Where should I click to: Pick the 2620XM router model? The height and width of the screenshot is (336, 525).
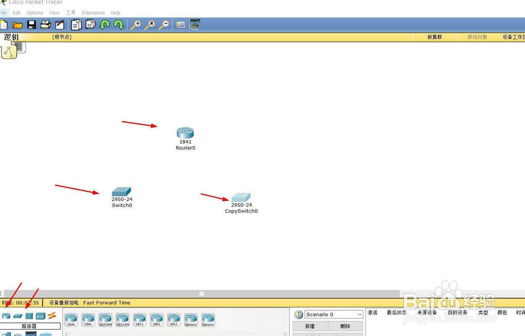[105, 320]
